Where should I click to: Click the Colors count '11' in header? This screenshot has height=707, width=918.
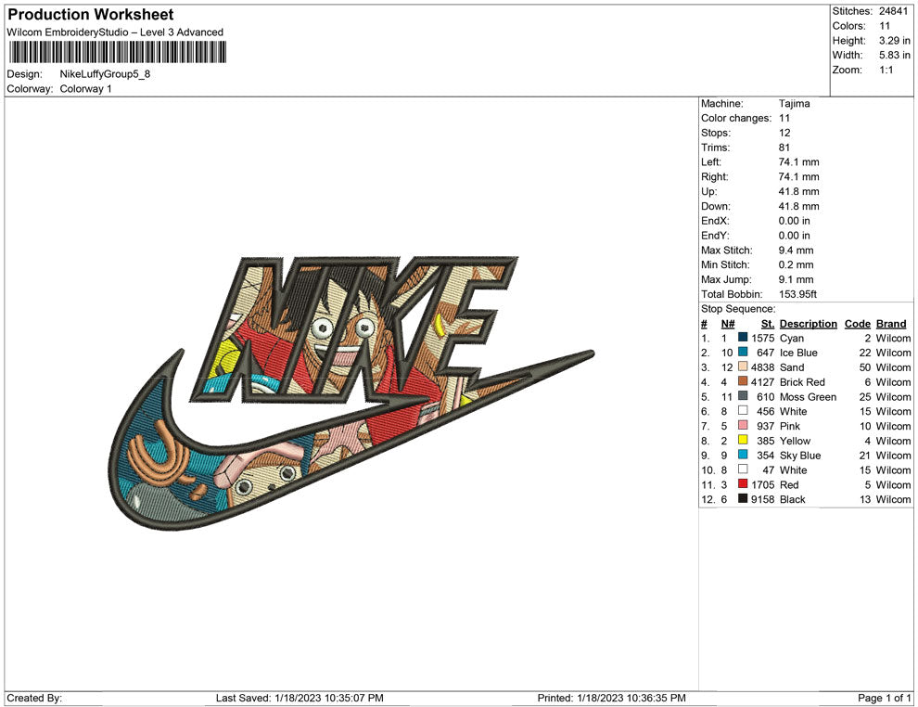pos(885,26)
